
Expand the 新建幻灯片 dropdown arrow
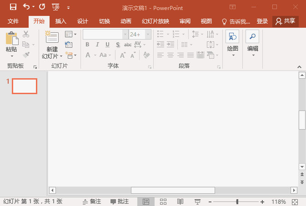[61, 56]
